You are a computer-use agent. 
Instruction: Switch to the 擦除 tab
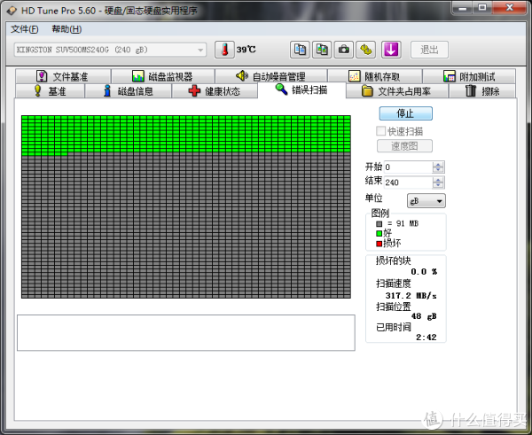(x=482, y=91)
